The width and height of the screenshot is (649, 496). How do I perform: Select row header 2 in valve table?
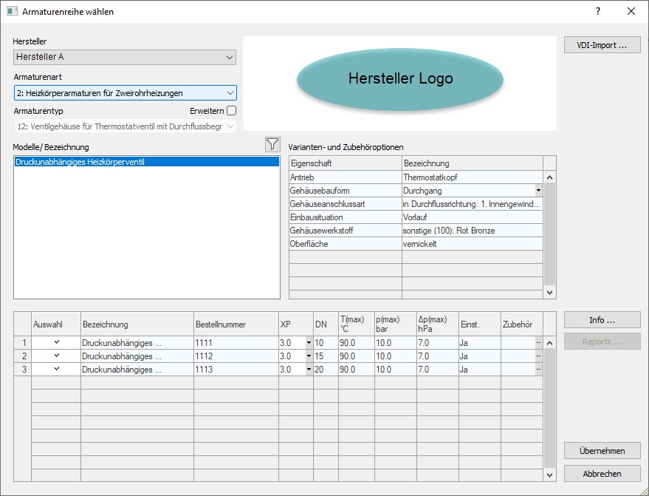pos(23,356)
